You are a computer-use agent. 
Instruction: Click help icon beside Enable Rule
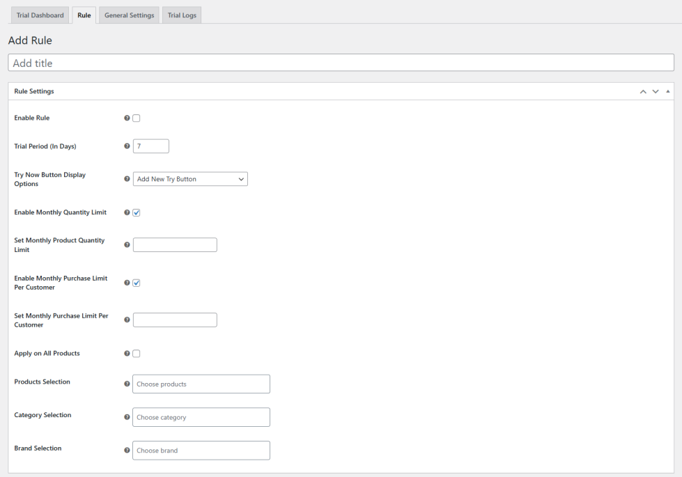127,118
